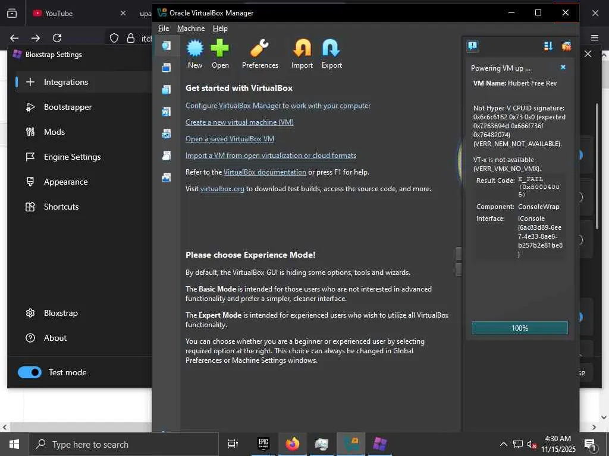609x456 pixels.
Task: Open the browser hamburger menu
Action: (x=595, y=37)
